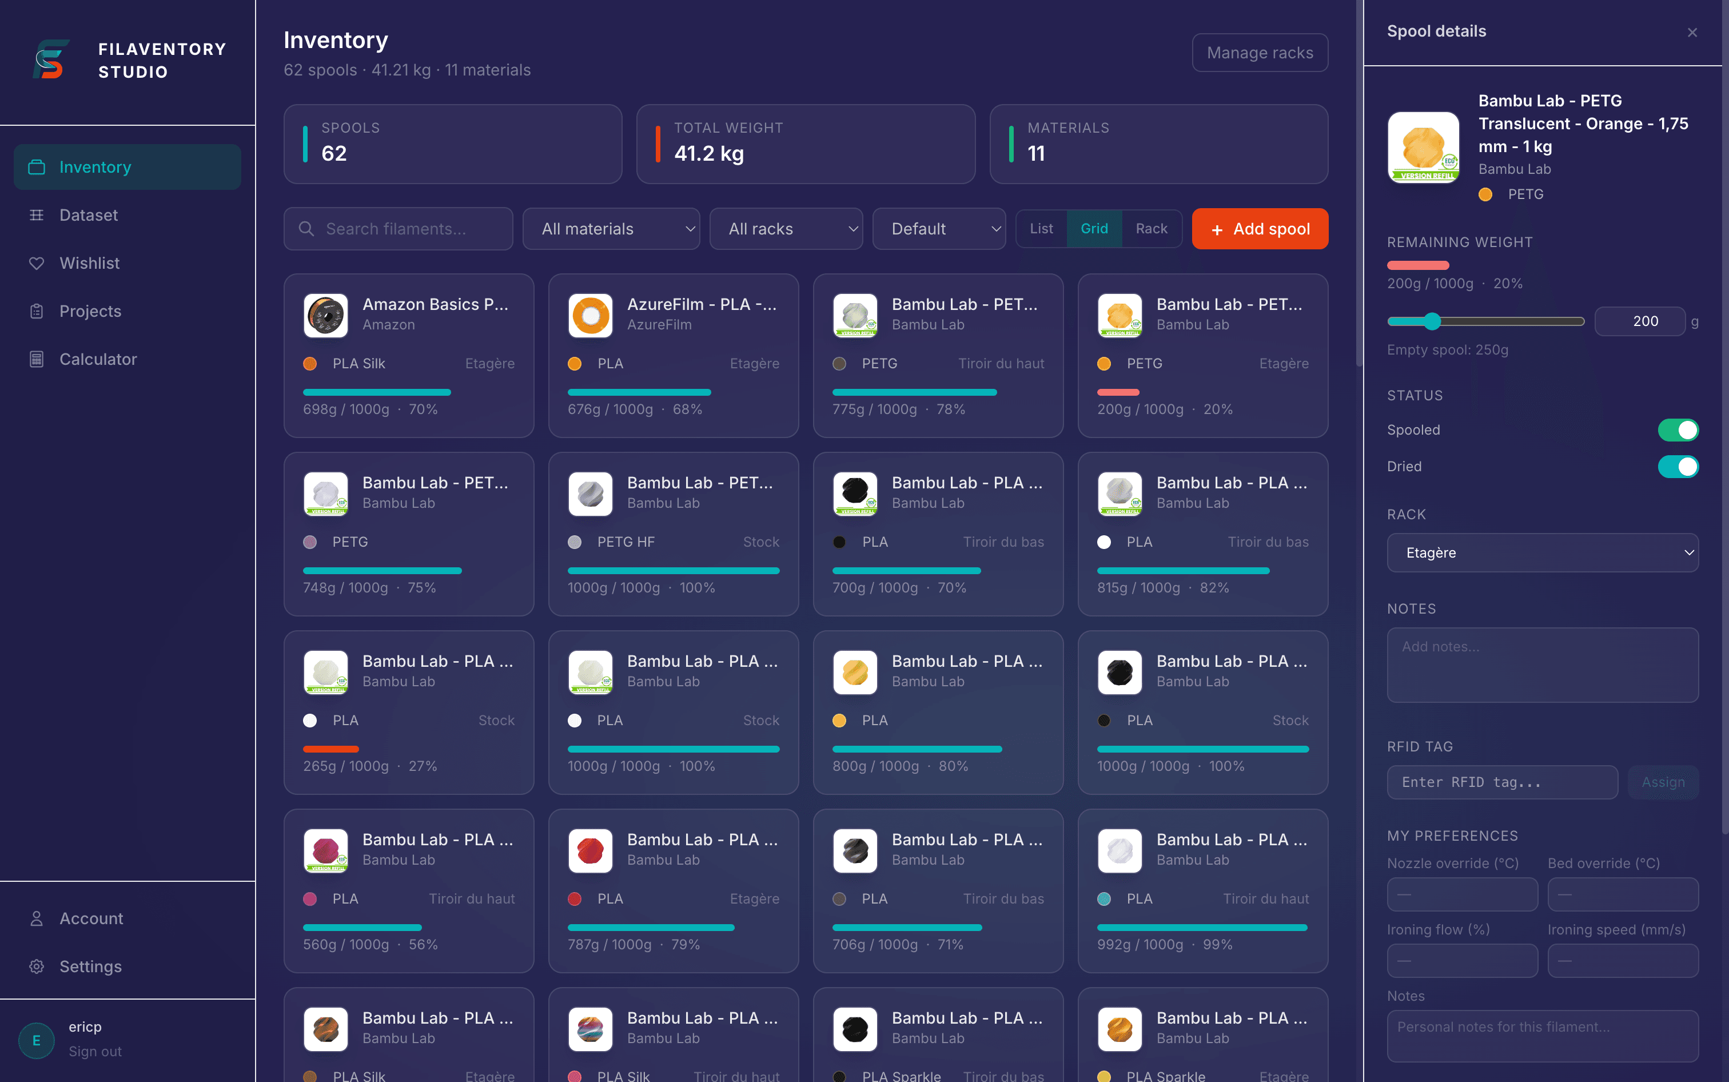1729x1082 pixels.
Task: Open the 560g pink PLA spool card
Action: click(x=408, y=890)
